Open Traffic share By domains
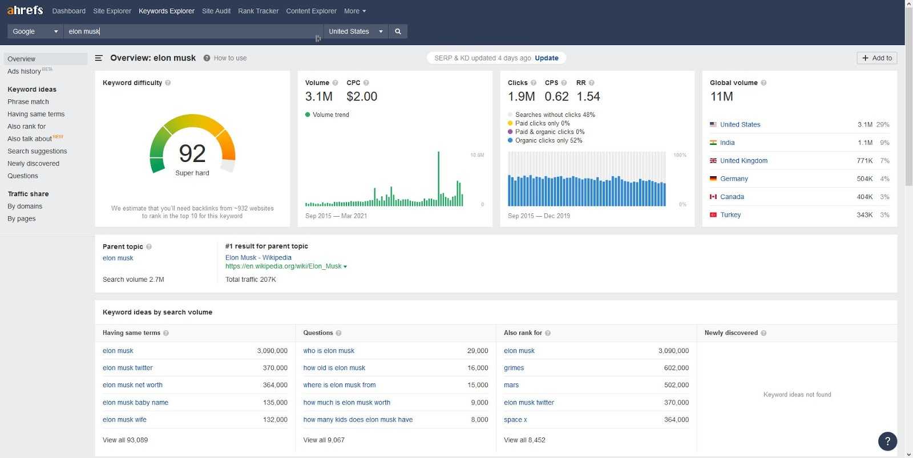The height and width of the screenshot is (458, 913). 25,206
